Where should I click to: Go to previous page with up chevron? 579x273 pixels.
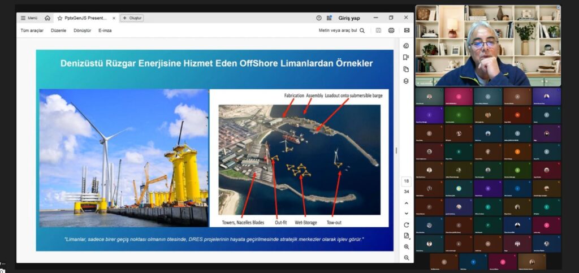[406, 203]
